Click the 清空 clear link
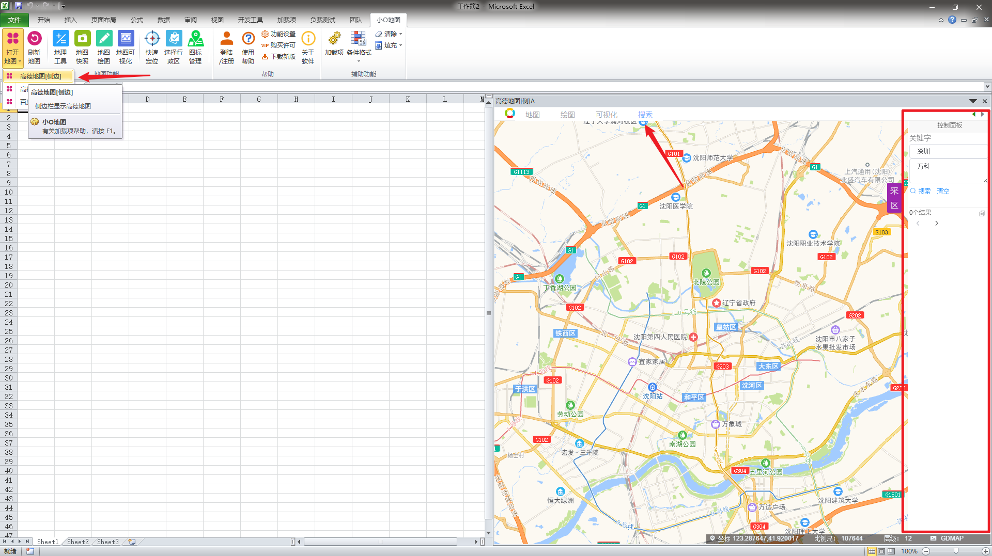This screenshot has height=556, width=992. (x=943, y=191)
